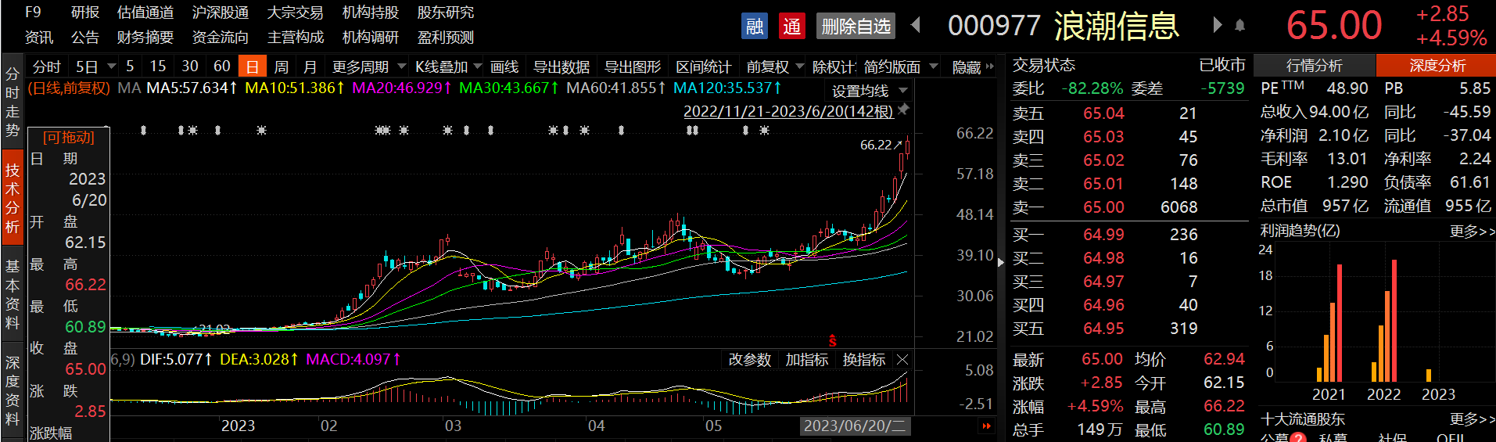Activate the 画线 drawing tool

[x=504, y=66]
